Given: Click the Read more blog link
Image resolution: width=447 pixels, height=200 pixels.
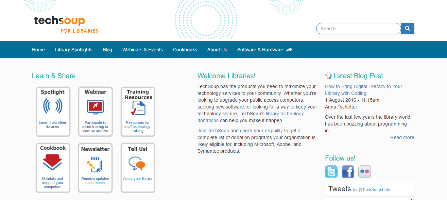Looking at the screenshot, I should (402, 137).
